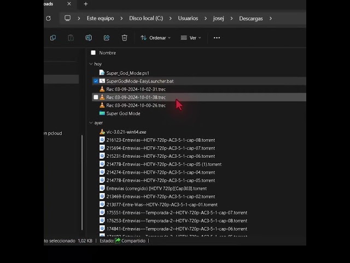350x263 pixels.
Task: Click the copy icon in toolbar
Action: [x=53, y=38]
